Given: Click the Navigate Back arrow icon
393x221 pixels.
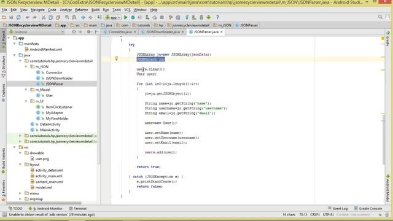Looking at the screenshot, I should (x=84, y=17).
